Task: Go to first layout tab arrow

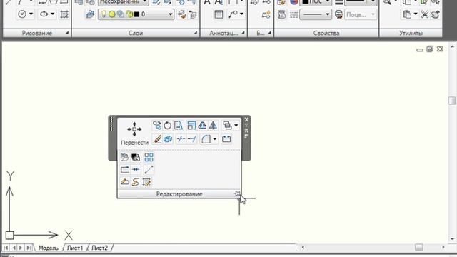Action: click(x=6, y=248)
